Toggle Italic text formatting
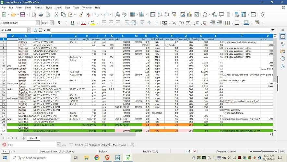The height and width of the screenshot is (162, 287). [x=66, y=23]
